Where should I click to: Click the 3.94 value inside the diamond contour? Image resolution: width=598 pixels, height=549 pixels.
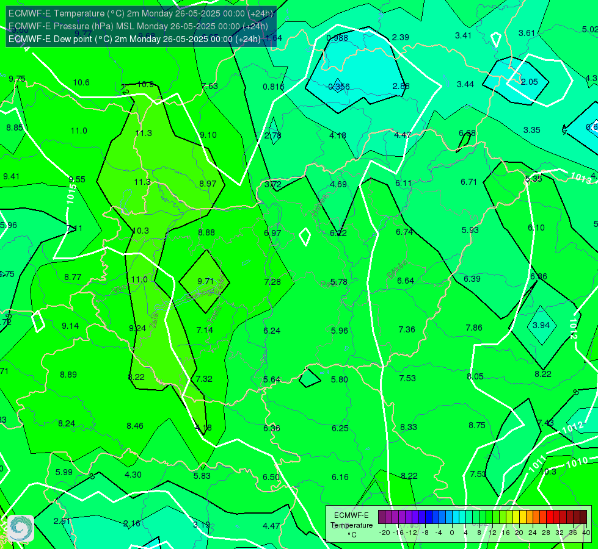[x=541, y=325]
